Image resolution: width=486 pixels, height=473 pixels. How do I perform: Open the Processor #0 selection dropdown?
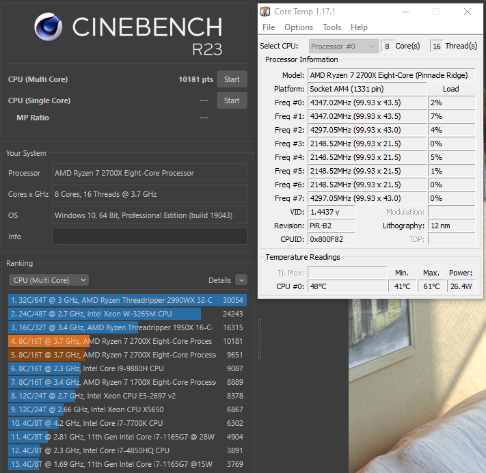pyautogui.click(x=343, y=46)
